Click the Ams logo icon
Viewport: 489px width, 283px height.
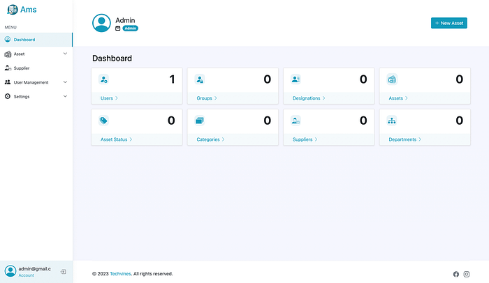13,9
